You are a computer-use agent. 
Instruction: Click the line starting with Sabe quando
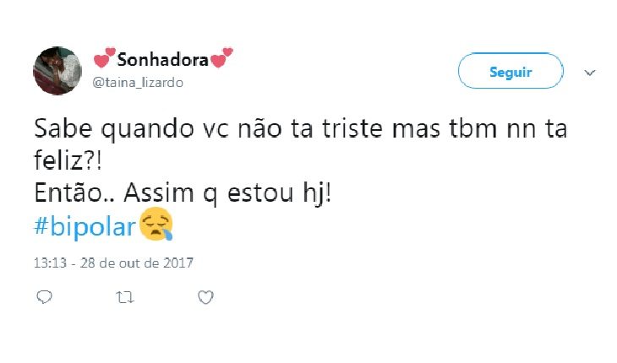300,129
